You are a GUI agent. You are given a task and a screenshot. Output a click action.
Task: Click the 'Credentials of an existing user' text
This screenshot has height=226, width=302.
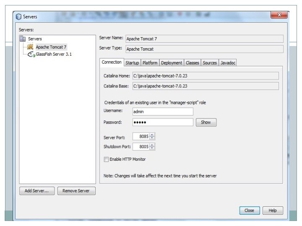155,103
